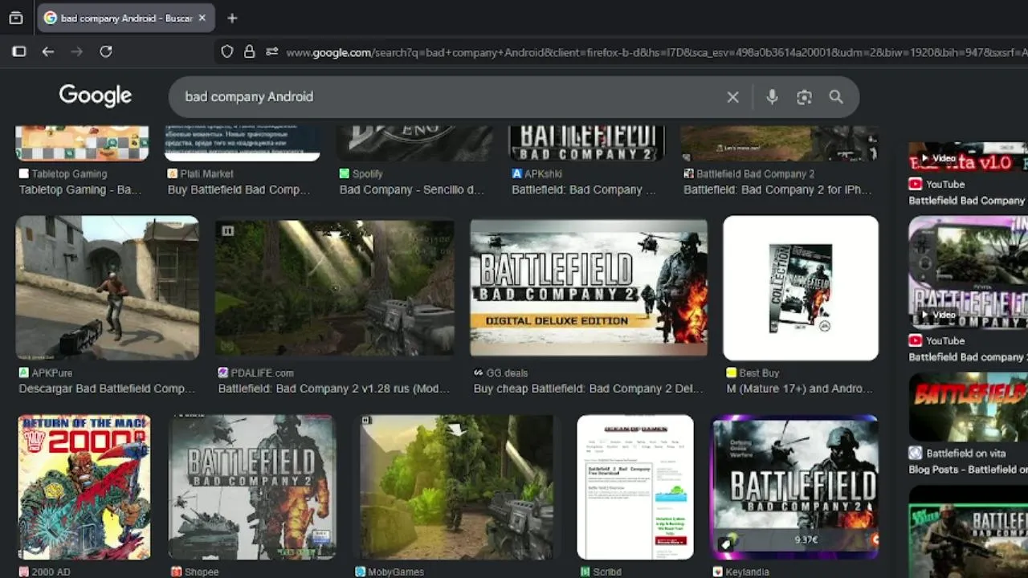Click the MobyGames source label
This screenshot has width=1028, height=578.
(x=396, y=572)
